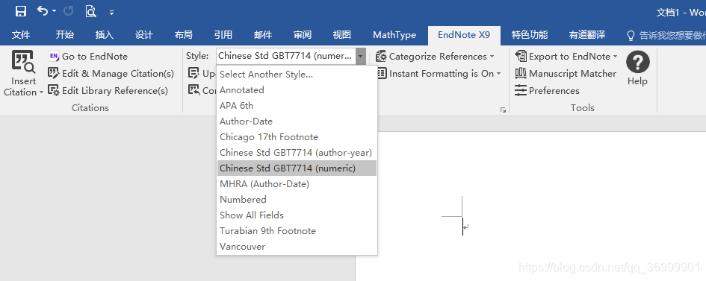Click Edit Library Reference(s)
Image resolution: width=706 pixels, height=281 pixels.
tap(108, 91)
